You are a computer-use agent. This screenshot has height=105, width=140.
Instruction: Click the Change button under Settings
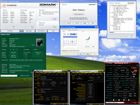click(x=32, y=27)
